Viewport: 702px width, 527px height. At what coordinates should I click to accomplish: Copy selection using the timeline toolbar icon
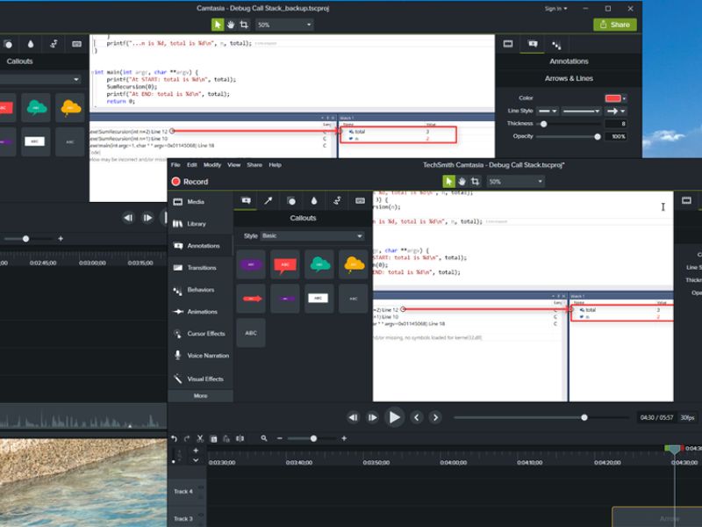(x=213, y=438)
